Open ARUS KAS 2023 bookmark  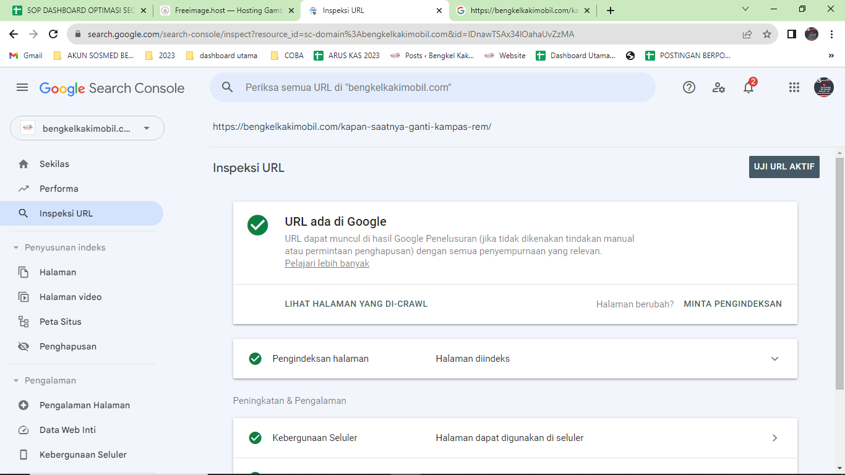click(x=346, y=56)
